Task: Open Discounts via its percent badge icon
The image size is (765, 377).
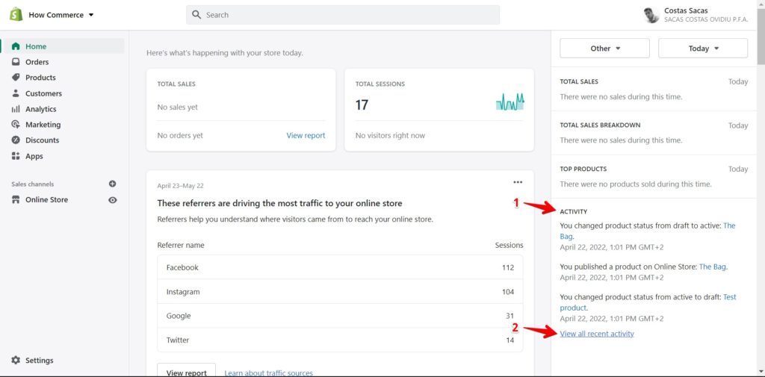Action: [x=16, y=140]
